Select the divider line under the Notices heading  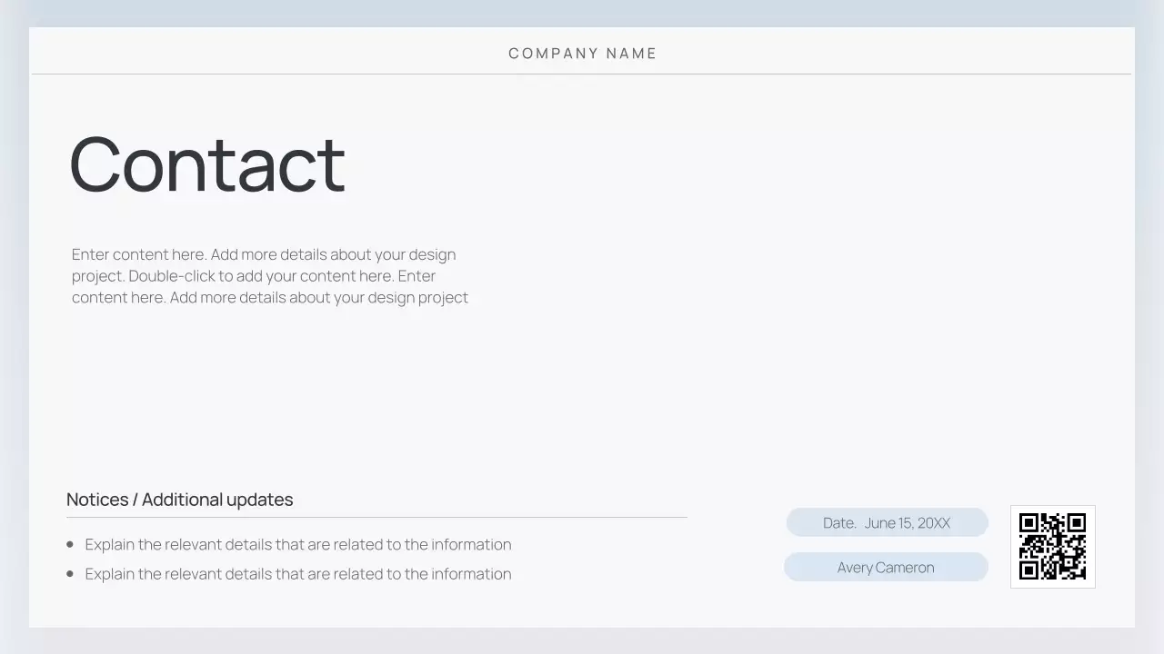(376, 518)
